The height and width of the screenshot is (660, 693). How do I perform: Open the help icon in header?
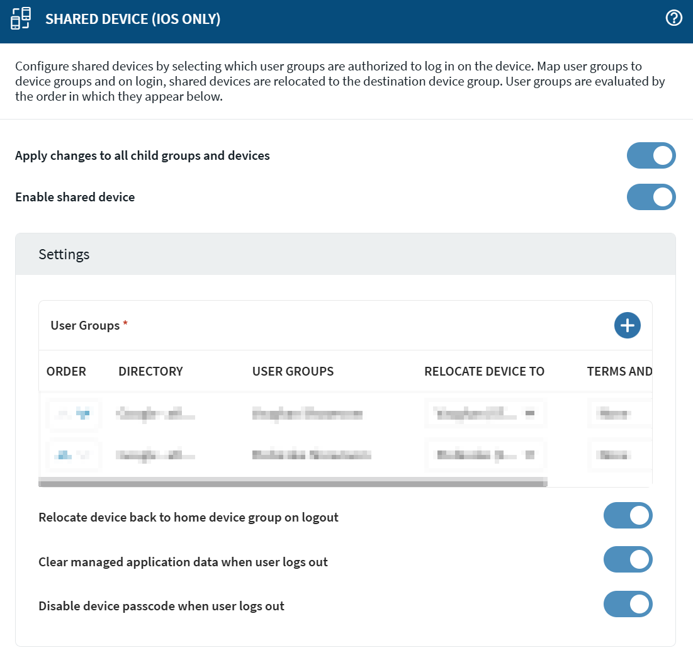point(673,18)
